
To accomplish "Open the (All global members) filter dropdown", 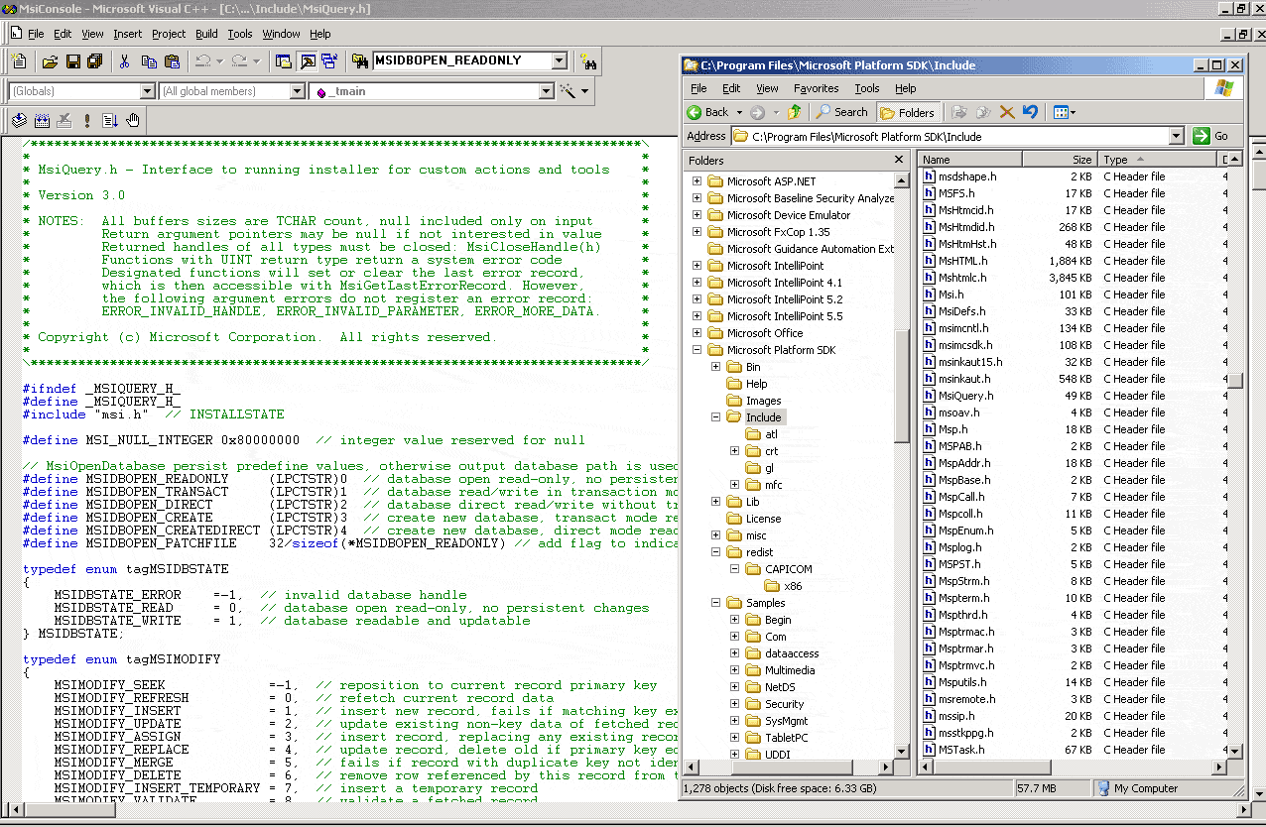I will pos(297,91).
